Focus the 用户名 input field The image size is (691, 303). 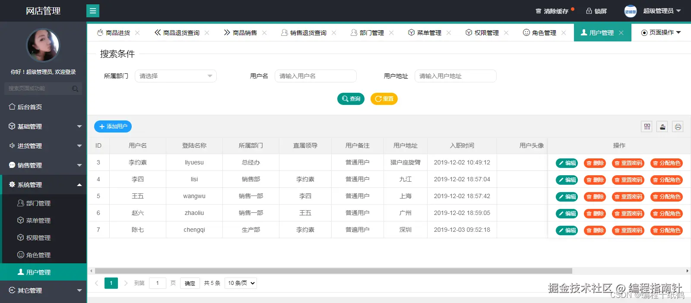pos(316,76)
